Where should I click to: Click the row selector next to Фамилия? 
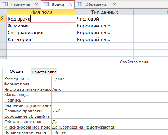click(3, 26)
